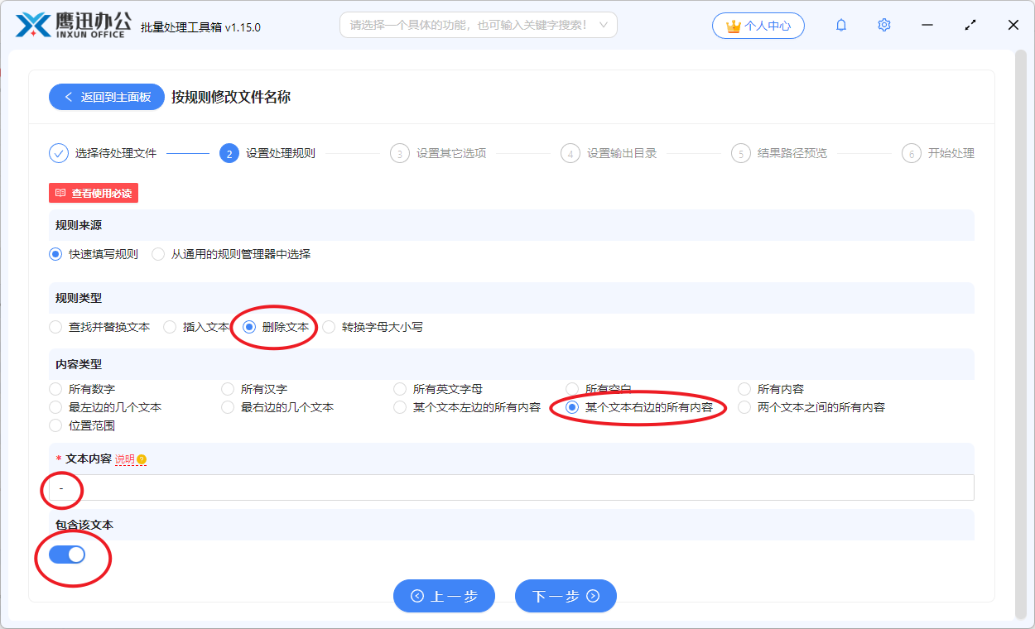
Task: Open the function search dropdown
Action: (479, 25)
